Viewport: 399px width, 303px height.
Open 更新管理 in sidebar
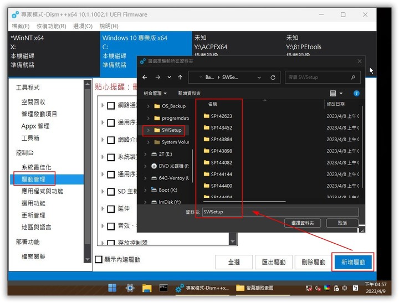pyautogui.click(x=33, y=215)
